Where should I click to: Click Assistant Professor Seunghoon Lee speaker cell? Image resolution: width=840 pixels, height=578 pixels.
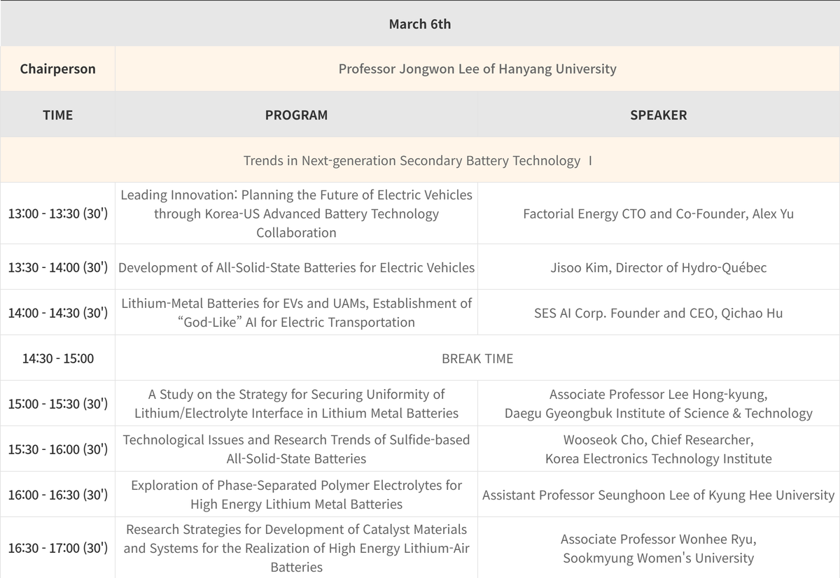pyautogui.click(x=658, y=495)
